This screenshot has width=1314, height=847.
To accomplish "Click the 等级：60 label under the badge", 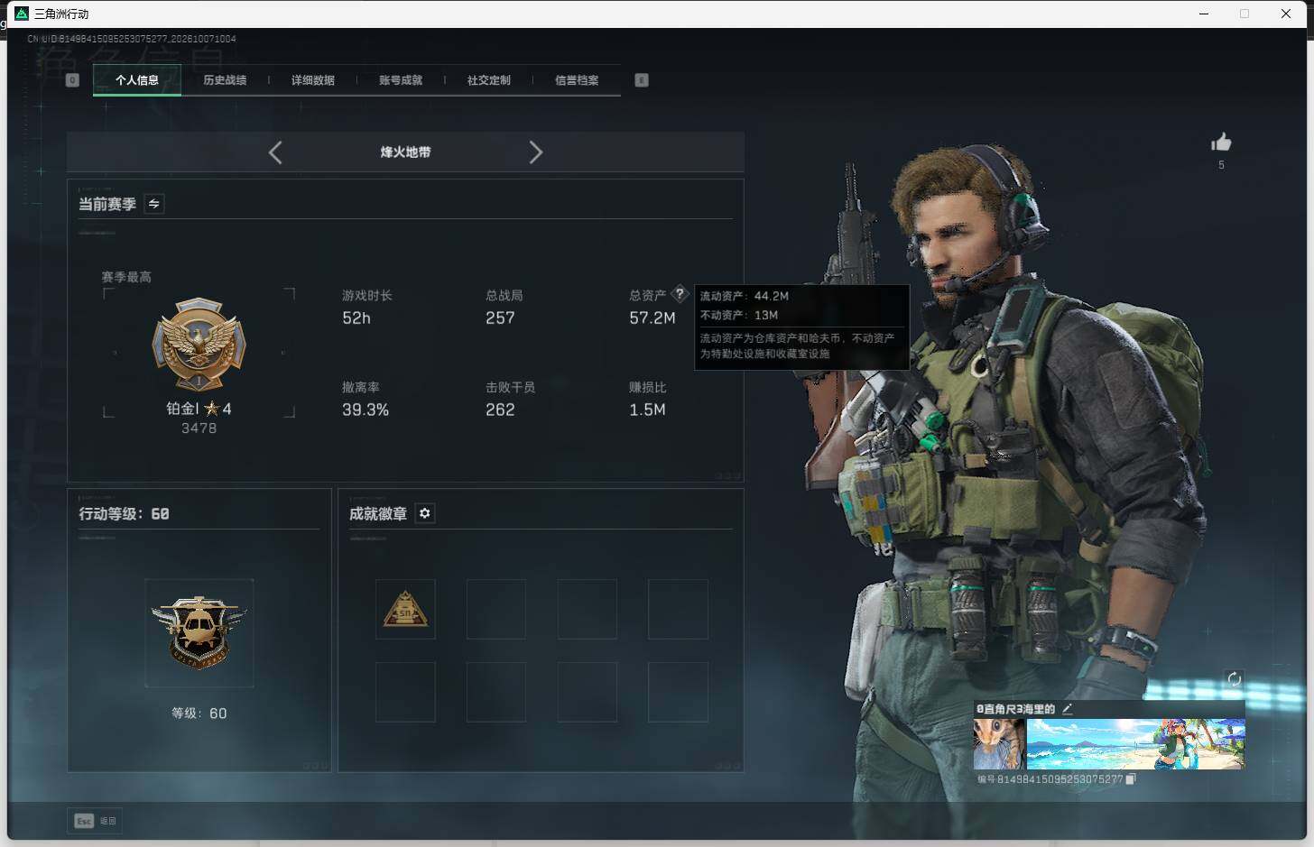I will tap(199, 714).
